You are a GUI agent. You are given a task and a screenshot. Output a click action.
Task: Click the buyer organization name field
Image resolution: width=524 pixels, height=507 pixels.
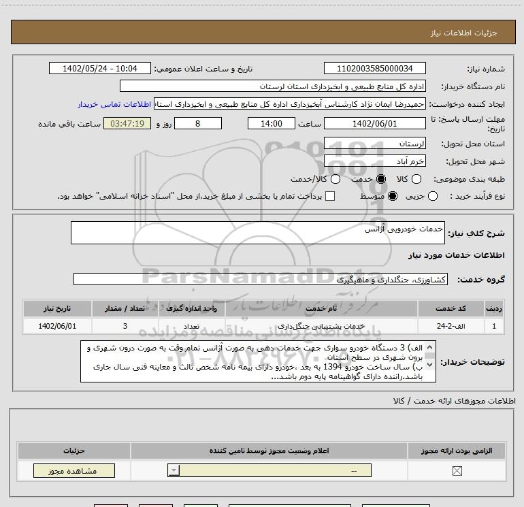tap(273, 86)
